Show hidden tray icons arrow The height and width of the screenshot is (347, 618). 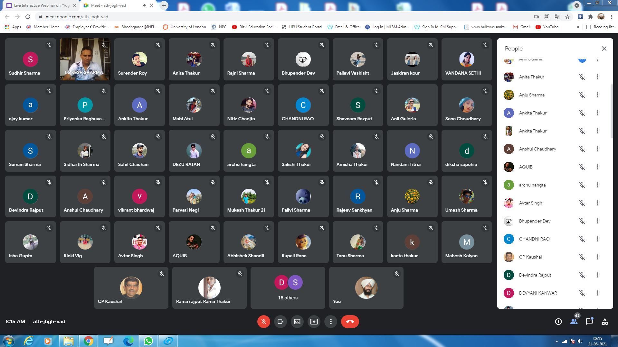pos(556,341)
